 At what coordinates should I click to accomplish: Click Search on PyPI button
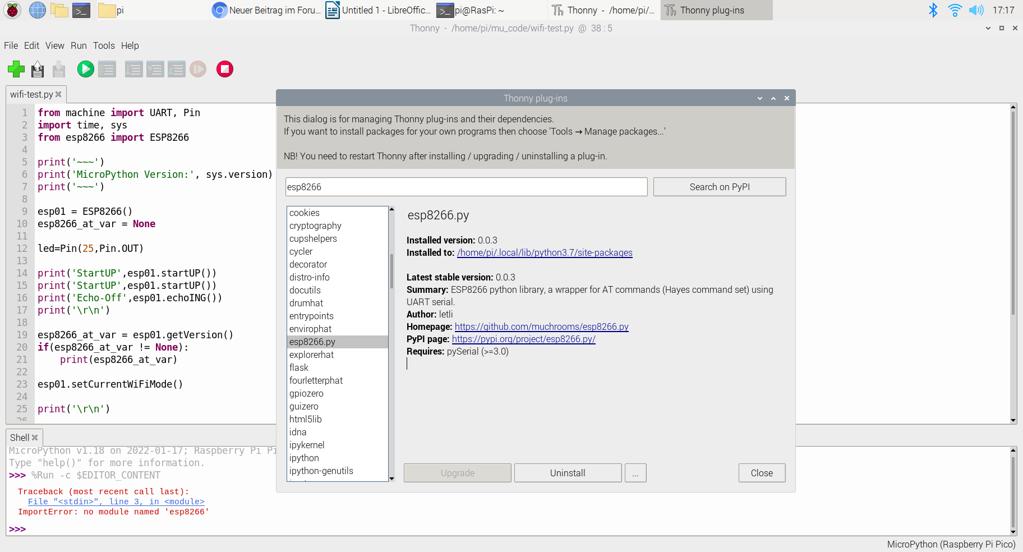point(720,187)
